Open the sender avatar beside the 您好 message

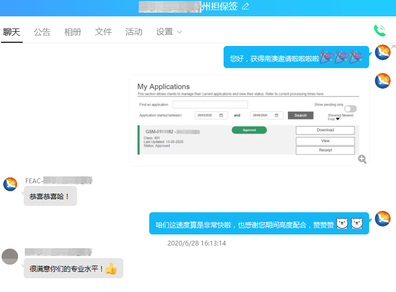[x=382, y=53]
